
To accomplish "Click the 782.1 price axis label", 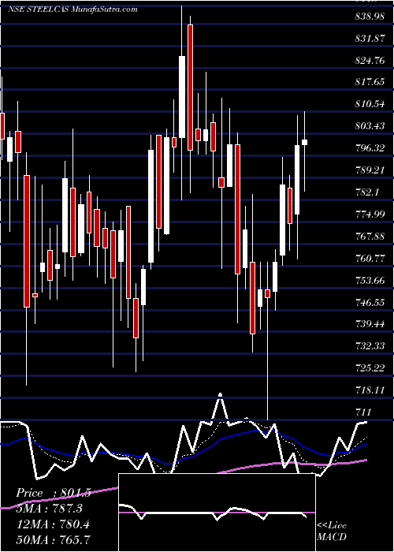I will coord(366,192).
